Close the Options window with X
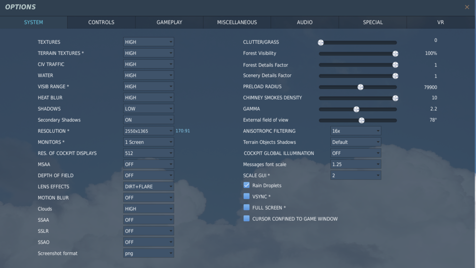Screen dimensions: 476x268 (x=467, y=7)
